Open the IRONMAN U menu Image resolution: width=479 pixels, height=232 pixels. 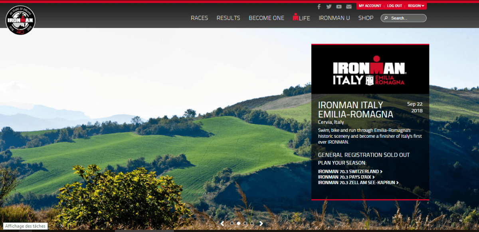point(334,18)
